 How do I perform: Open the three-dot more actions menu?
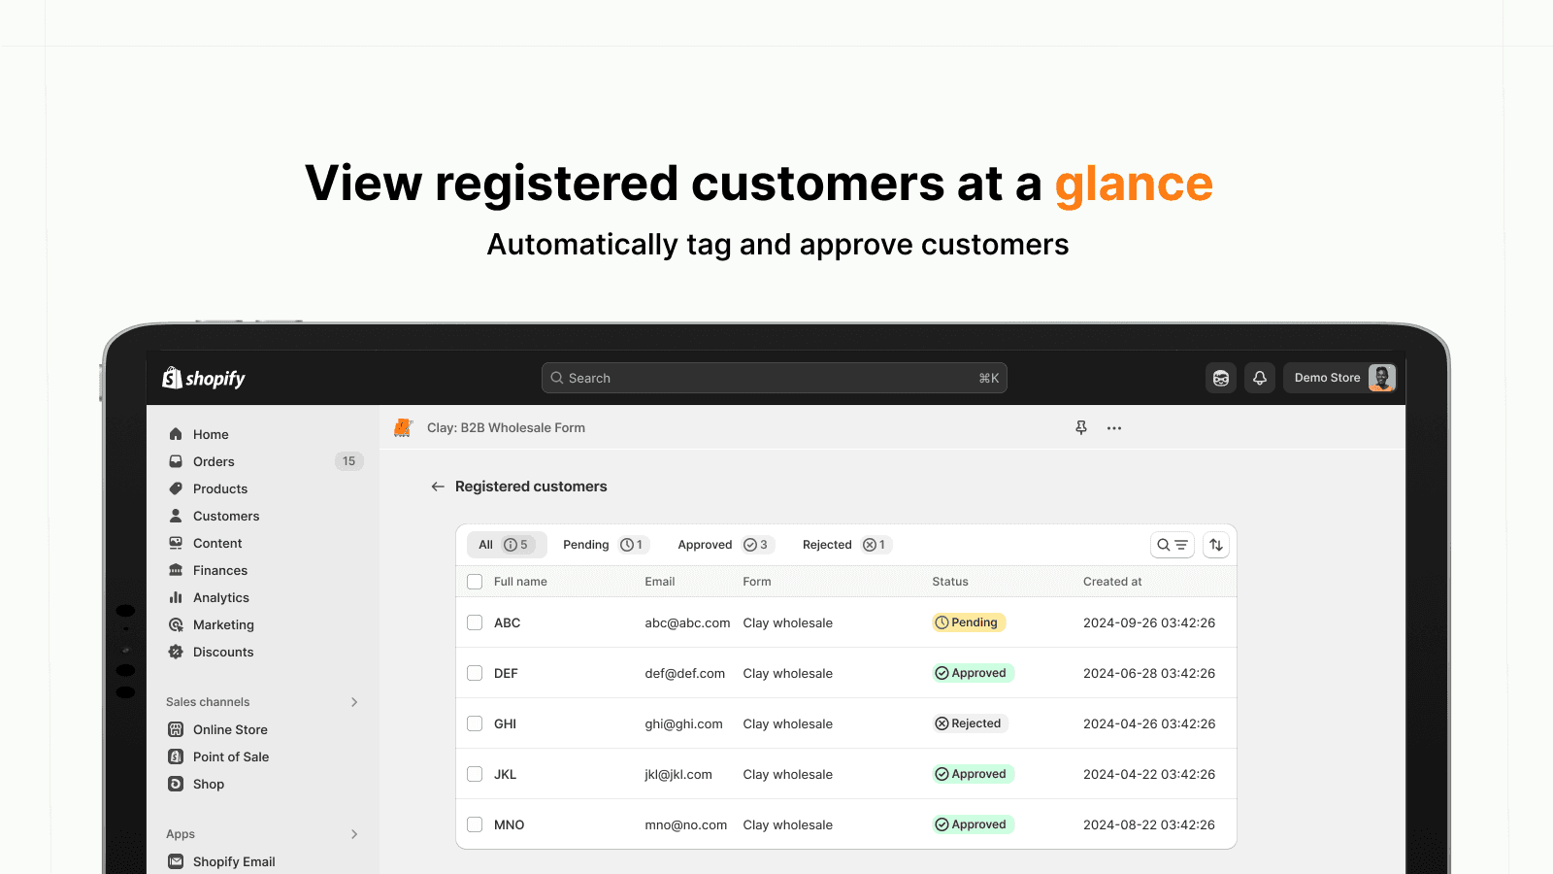pos(1114,427)
